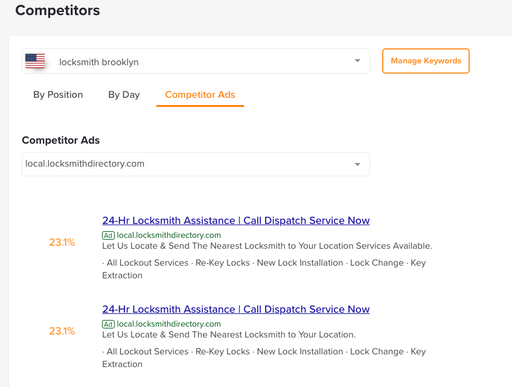This screenshot has width=512, height=387.
Task: Open the 'locksmith brooklyn' keyword dropdown
Action: click(x=196, y=61)
